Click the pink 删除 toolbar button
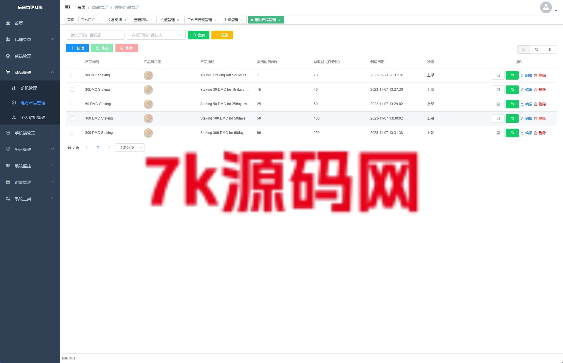The height and width of the screenshot is (363, 563). point(127,48)
